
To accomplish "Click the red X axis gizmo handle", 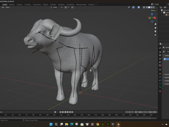I will click(x=155, y=18).
